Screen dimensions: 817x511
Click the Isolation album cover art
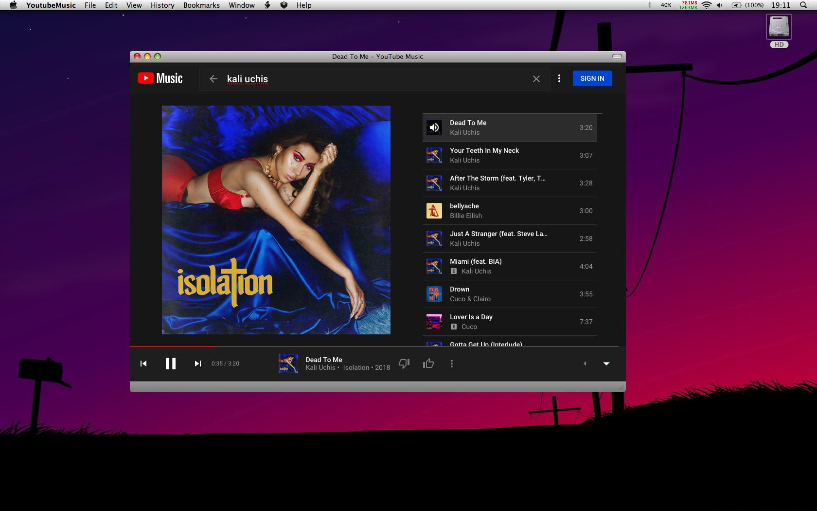[x=276, y=220]
